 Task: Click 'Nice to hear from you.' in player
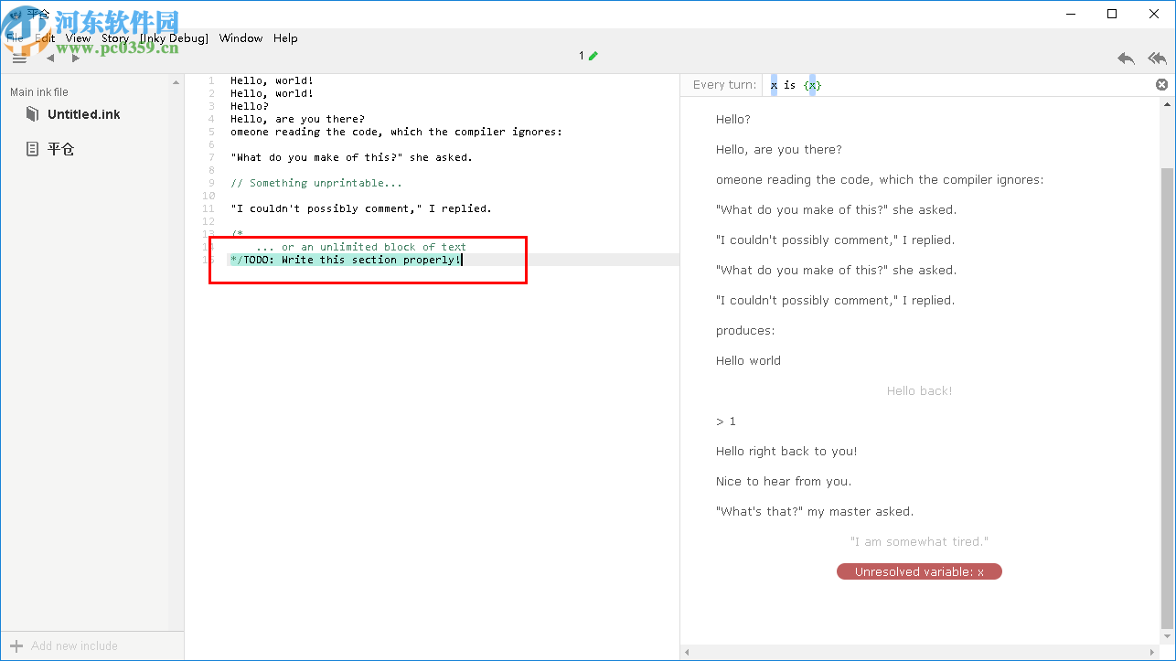point(784,481)
